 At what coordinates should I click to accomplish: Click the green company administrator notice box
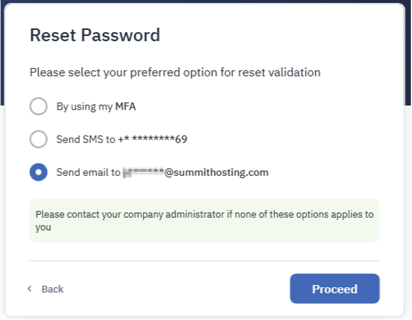click(x=204, y=221)
